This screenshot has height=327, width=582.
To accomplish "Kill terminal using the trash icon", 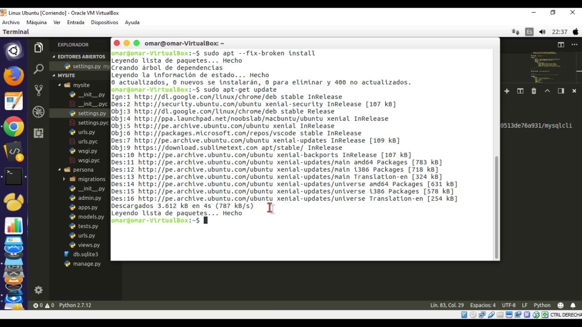I will [534, 91].
